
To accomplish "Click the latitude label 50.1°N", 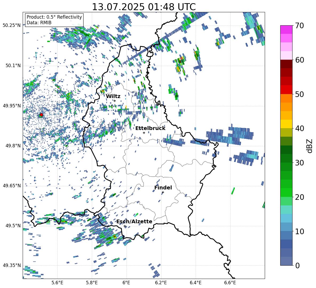I will click(x=13, y=66).
